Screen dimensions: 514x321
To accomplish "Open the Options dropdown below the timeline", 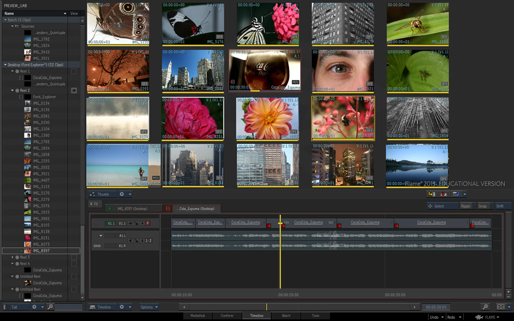I will [148, 307].
